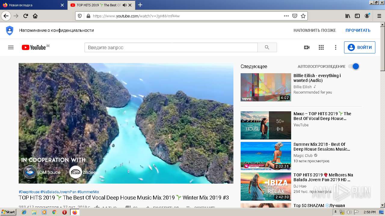Open Top 50 SHAZAM video title
Image resolution: width=385 pixels, height=216 pixels.
[x=319, y=206]
